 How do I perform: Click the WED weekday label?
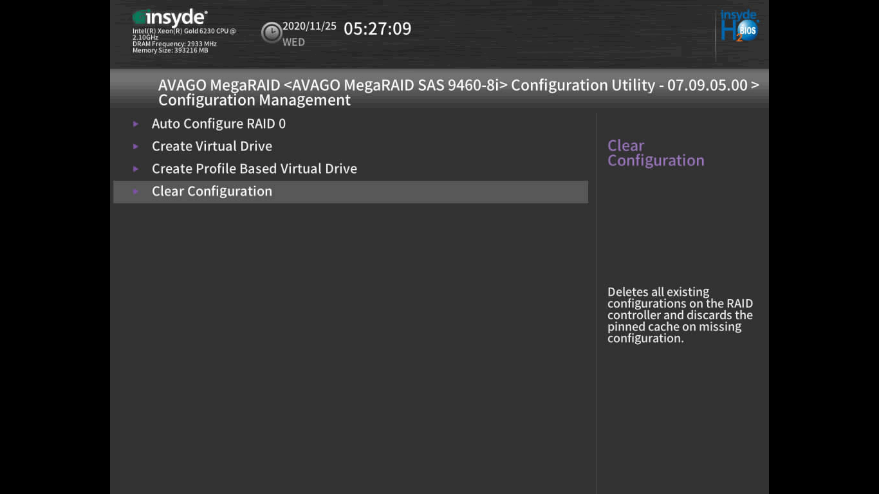click(x=293, y=42)
